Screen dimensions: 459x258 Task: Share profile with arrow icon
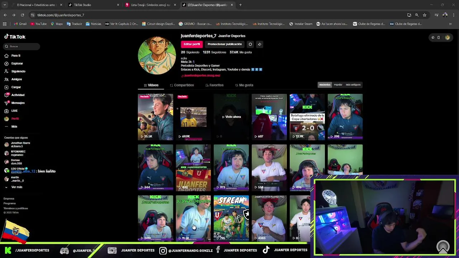point(259,44)
